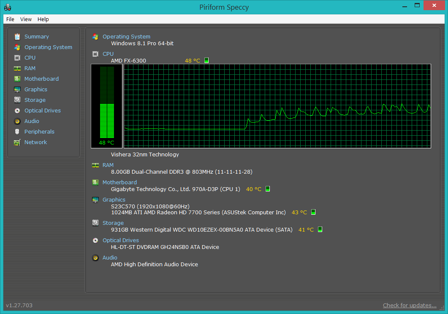This screenshot has width=448, height=314.
Task: Click the Motherboard icon in summary panel
Action: click(x=95, y=182)
